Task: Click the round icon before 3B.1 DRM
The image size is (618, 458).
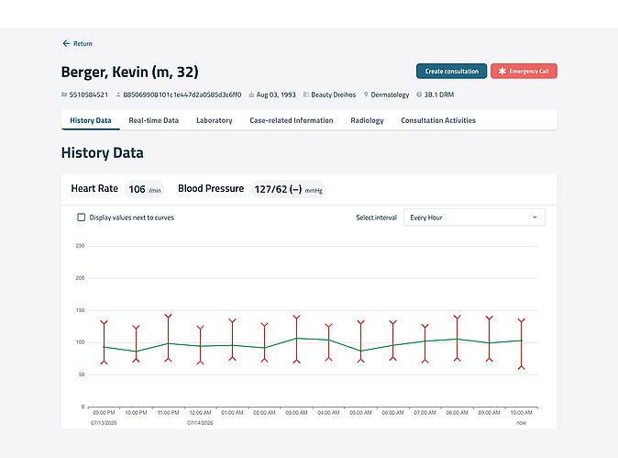Action: click(419, 95)
